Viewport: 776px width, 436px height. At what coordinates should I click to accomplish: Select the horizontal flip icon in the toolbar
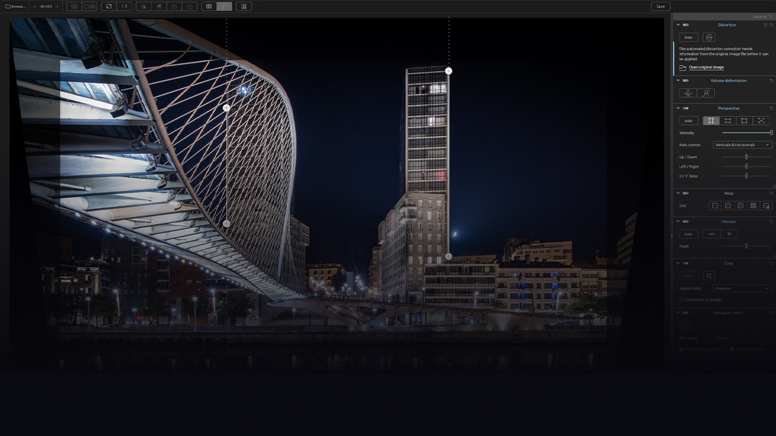(x=144, y=6)
